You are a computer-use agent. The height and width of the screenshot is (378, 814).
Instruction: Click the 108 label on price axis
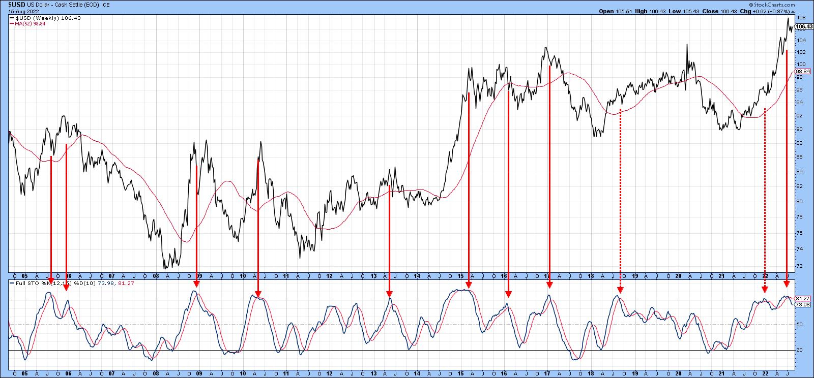(x=800, y=17)
